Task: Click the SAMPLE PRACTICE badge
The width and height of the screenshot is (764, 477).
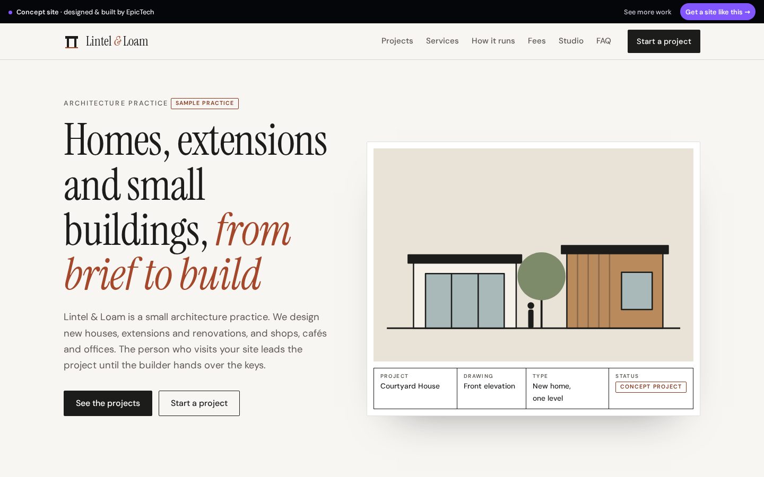Action: coord(205,103)
